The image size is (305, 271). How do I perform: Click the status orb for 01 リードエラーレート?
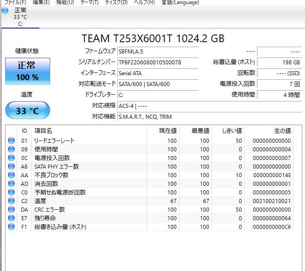tap(11, 140)
